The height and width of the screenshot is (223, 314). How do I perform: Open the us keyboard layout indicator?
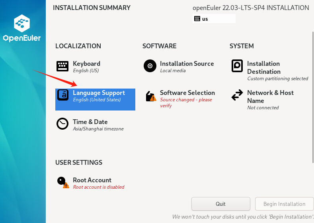click(x=214, y=19)
